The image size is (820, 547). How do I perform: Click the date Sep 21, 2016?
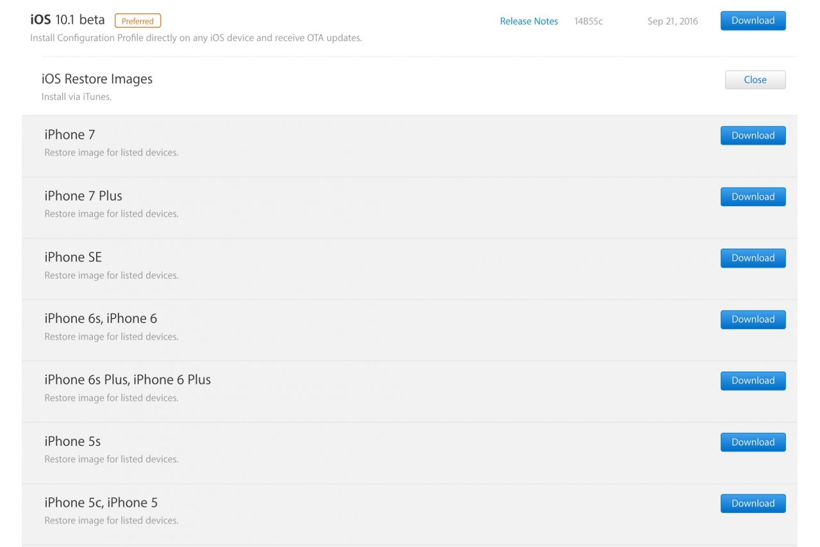point(673,21)
